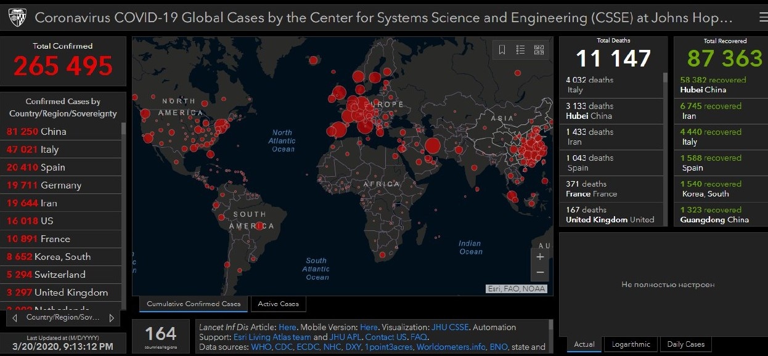
Task: Select United Kingdom row with 3 297 cases
Action: point(61,292)
